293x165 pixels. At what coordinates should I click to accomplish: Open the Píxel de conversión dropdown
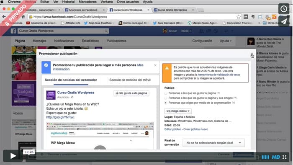(x=213, y=143)
